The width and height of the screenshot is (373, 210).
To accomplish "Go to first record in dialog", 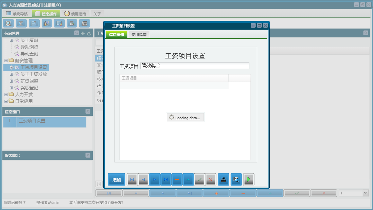I will 132,179.
